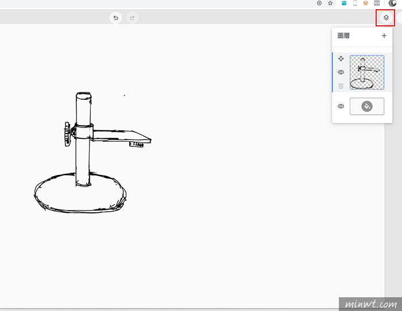Open the phone-shaped browser extension

[x=355, y=3]
